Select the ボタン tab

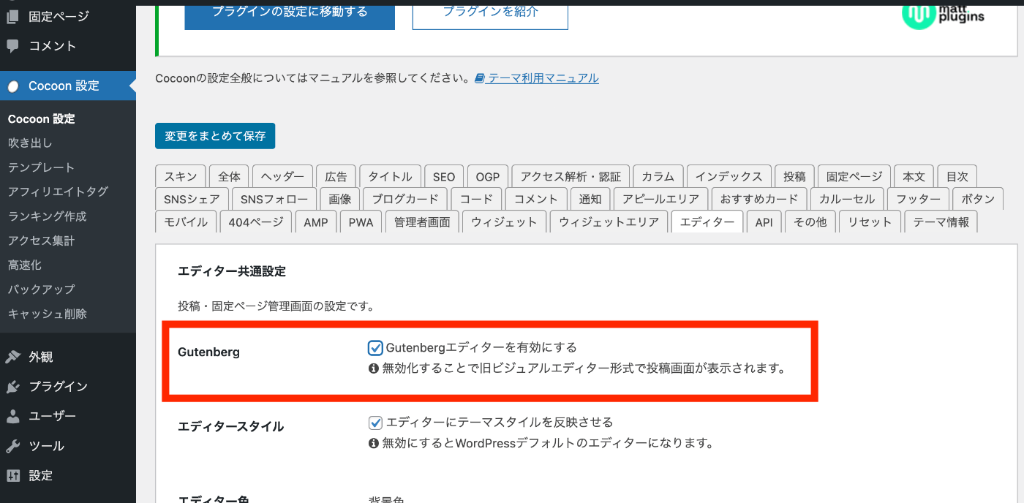coord(978,199)
